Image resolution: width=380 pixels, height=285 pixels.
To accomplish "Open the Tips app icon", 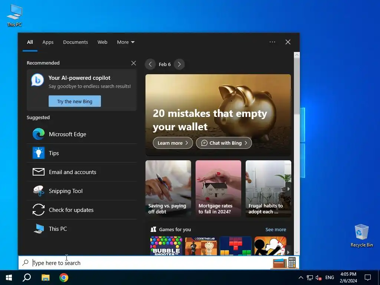I will 39,153.
